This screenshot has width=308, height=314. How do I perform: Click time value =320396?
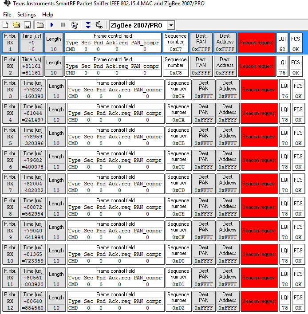click(33, 143)
